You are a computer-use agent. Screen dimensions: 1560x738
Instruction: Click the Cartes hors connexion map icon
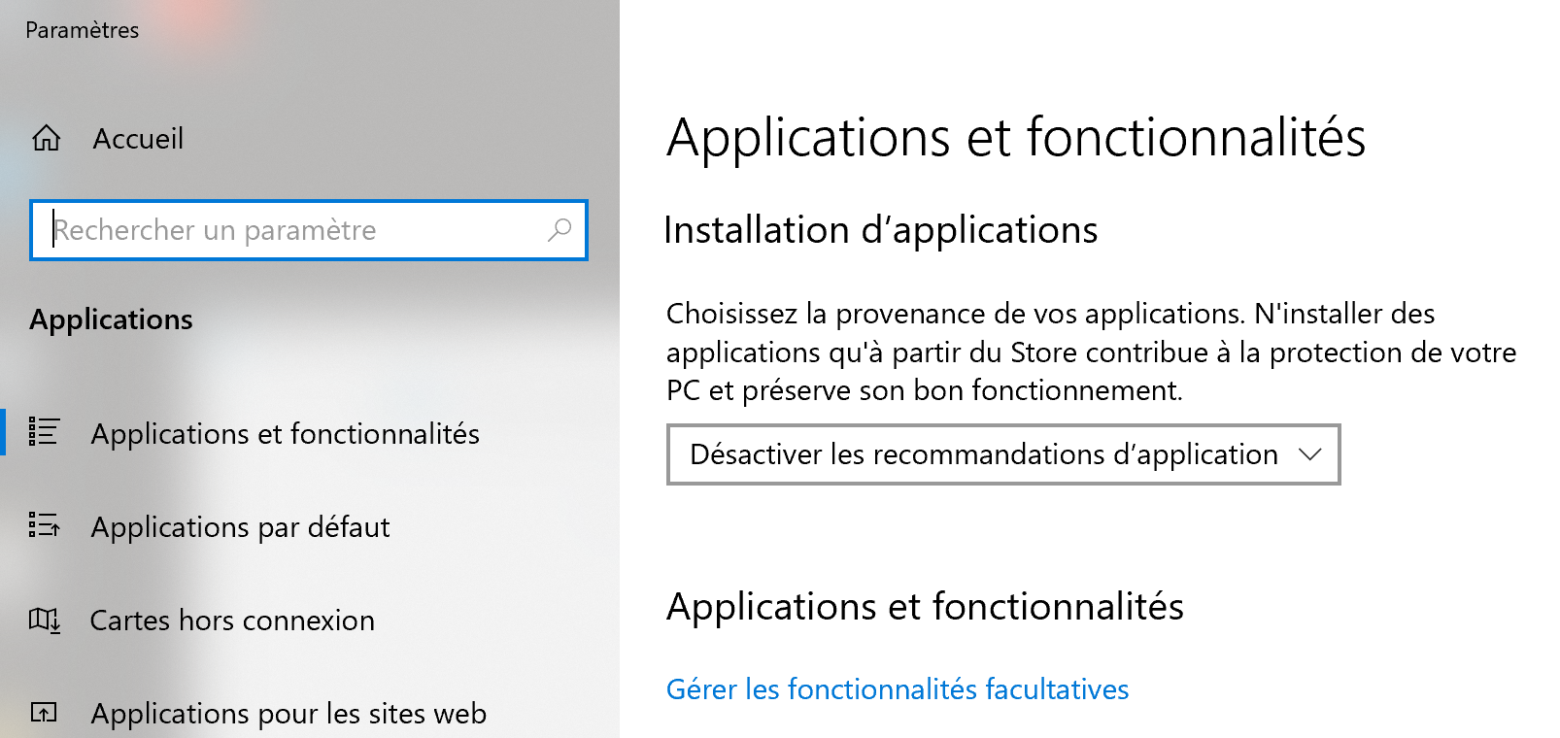click(44, 620)
